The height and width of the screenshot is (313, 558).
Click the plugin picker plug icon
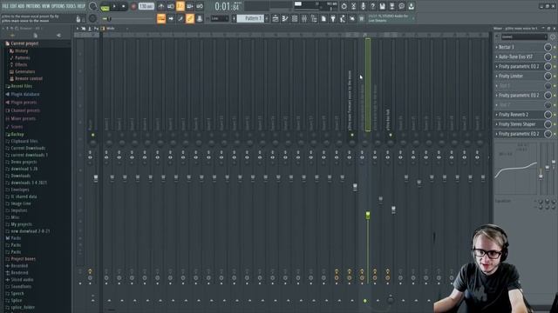coord(333,18)
